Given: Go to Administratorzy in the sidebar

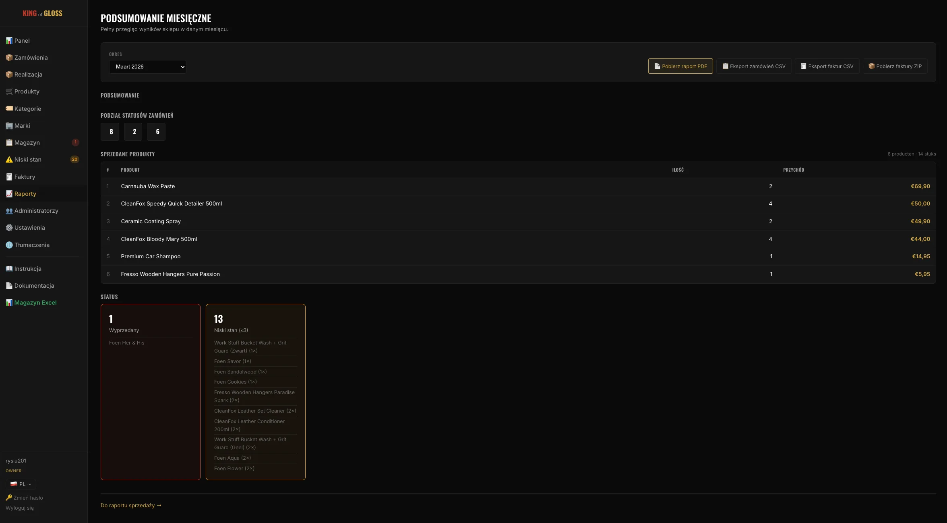Looking at the screenshot, I should (x=36, y=211).
